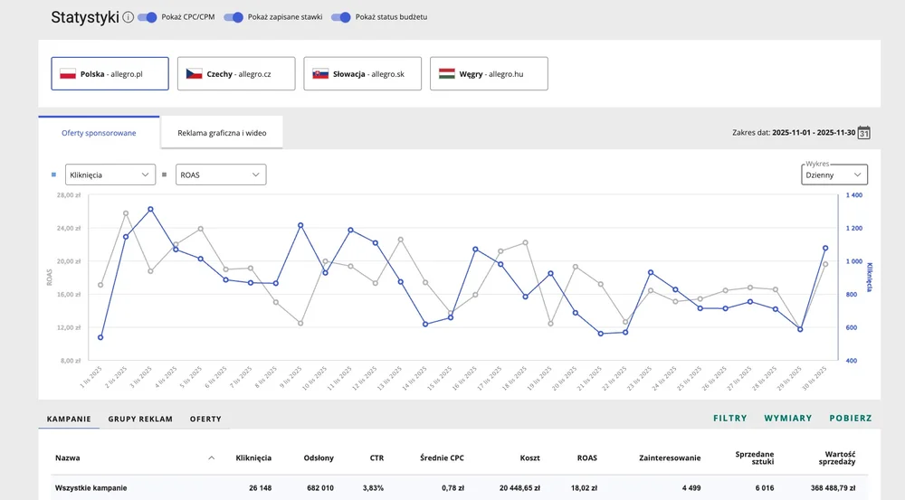Switch to Reklama graficzna i wideo tab

[222, 133]
